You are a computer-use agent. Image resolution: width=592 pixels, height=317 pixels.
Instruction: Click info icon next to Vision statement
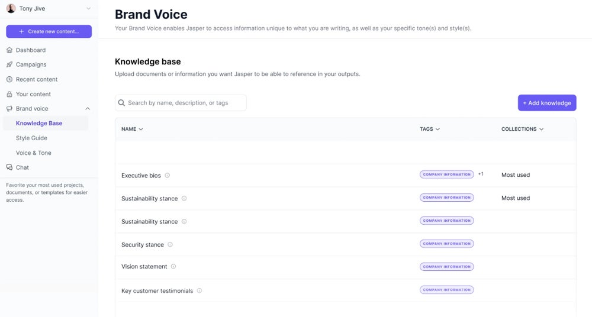pyautogui.click(x=173, y=266)
